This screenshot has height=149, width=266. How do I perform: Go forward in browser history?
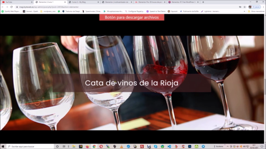(x=7, y=7)
